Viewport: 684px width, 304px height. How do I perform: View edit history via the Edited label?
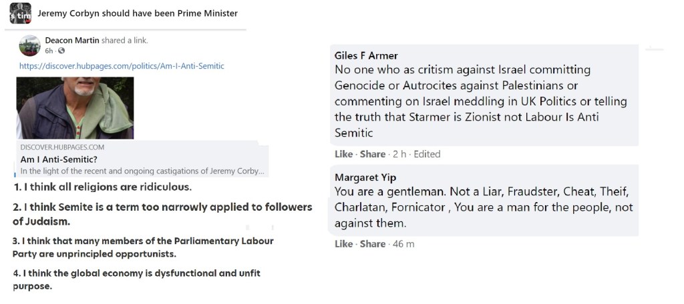pos(427,154)
